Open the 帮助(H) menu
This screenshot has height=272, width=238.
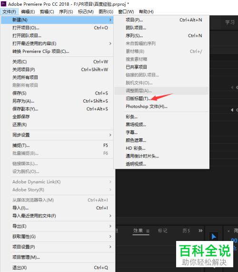[146, 12]
